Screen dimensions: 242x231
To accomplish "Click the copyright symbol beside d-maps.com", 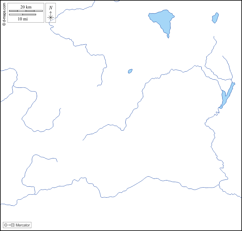I will pyautogui.click(x=4, y=24).
